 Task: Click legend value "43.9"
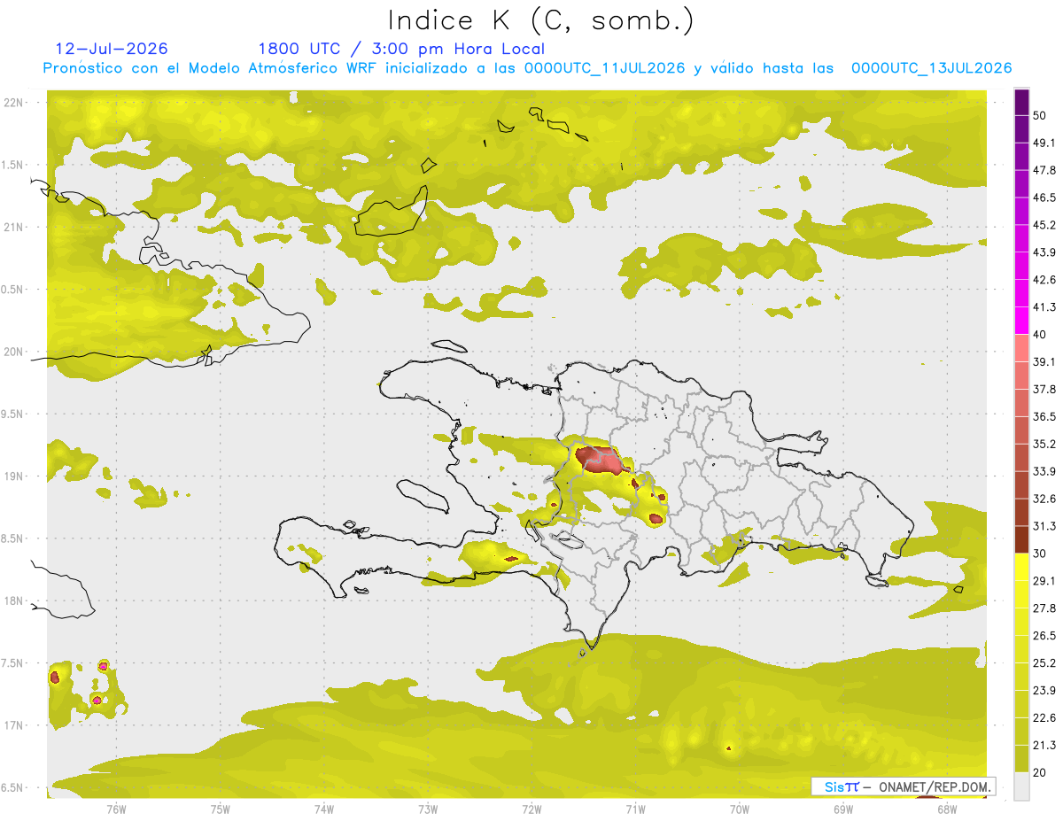1044,252
